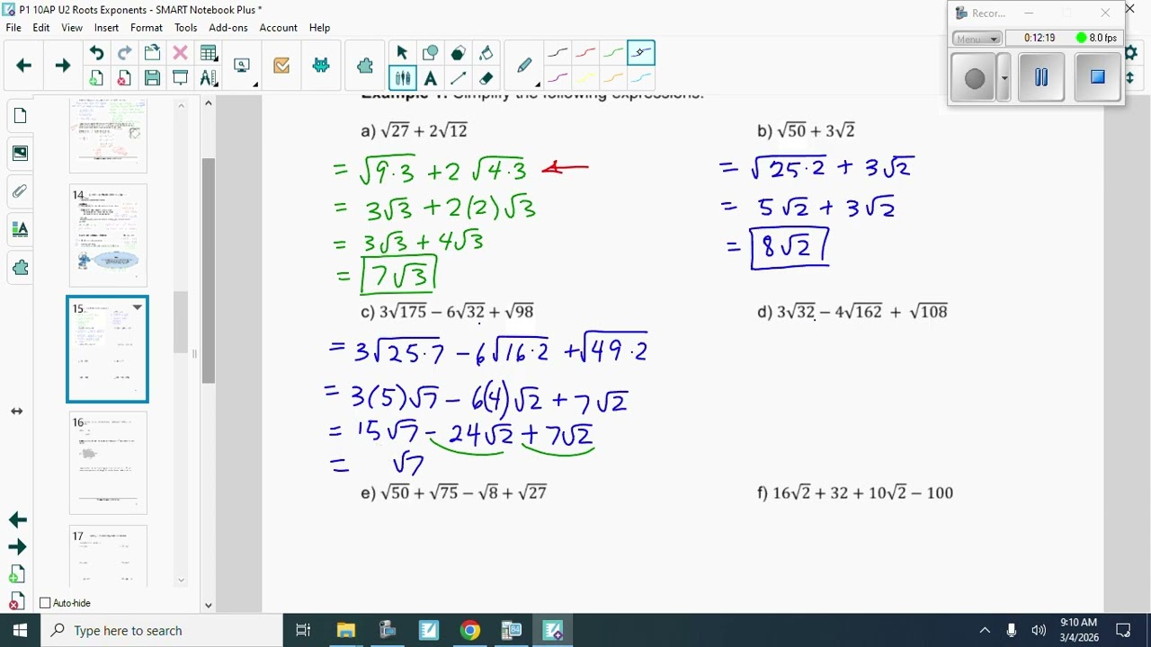This screenshot has height=647, width=1151.
Task: Move the sidebar using the double arrow
Action: coord(16,412)
